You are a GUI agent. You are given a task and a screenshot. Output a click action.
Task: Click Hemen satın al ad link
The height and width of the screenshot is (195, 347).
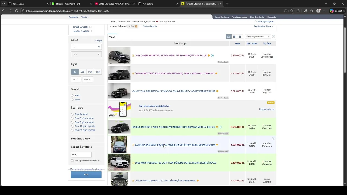tap(267, 109)
